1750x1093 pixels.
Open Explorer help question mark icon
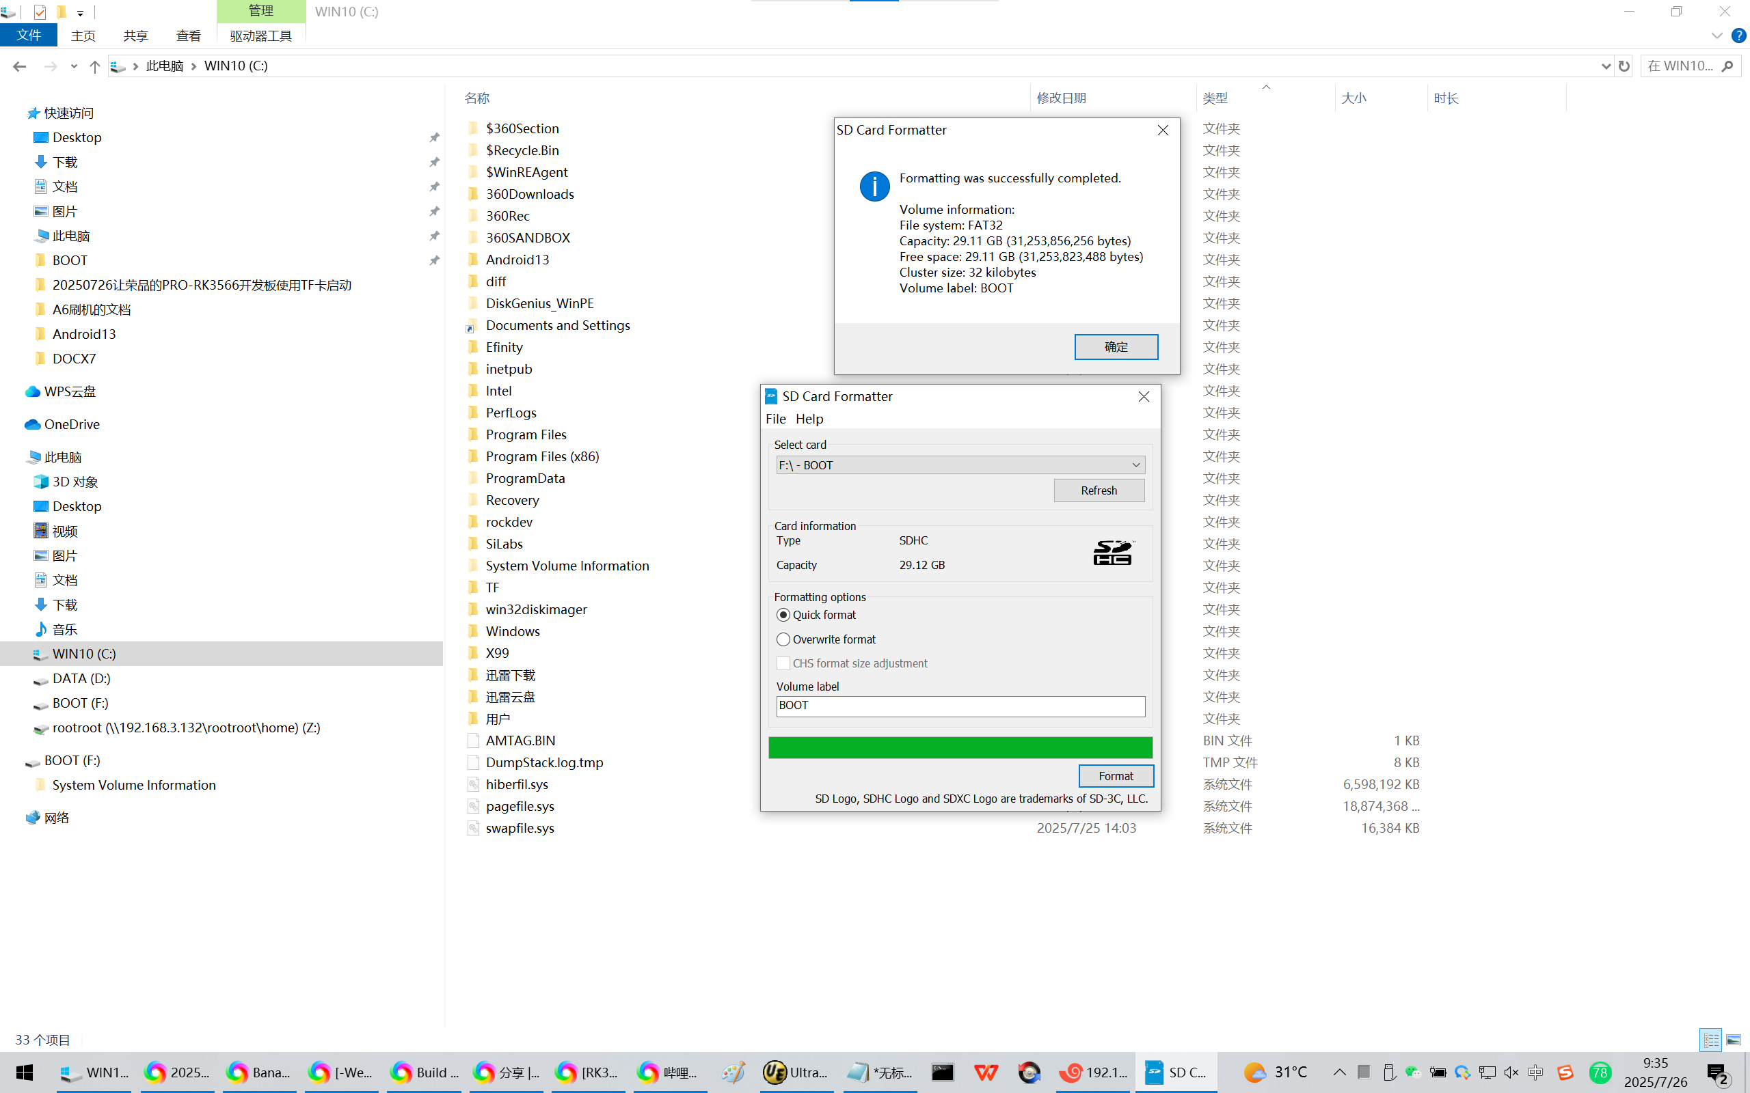click(x=1739, y=36)
